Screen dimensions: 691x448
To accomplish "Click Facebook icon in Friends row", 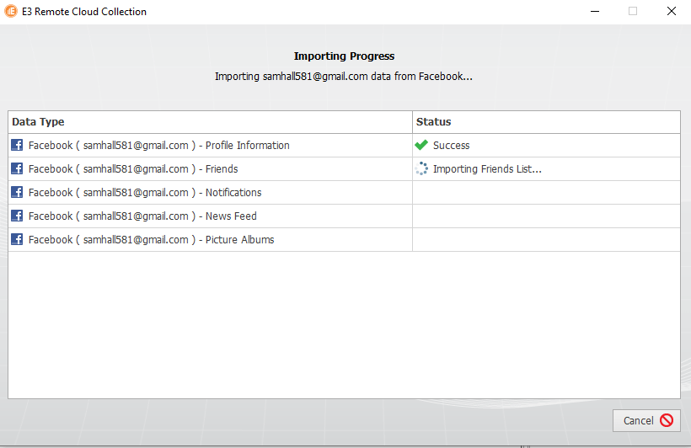I will click(17, 168).
